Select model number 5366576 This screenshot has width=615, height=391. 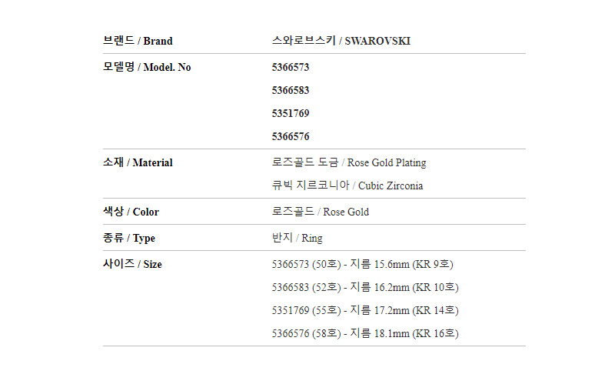click(291, 136)
